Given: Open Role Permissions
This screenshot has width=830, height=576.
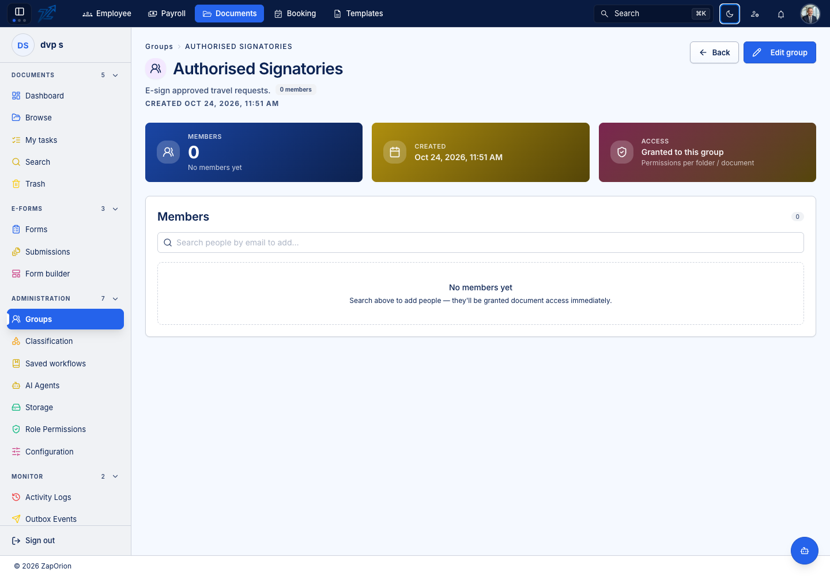Looking at the screenshot, I should click(x=66, y=430).
